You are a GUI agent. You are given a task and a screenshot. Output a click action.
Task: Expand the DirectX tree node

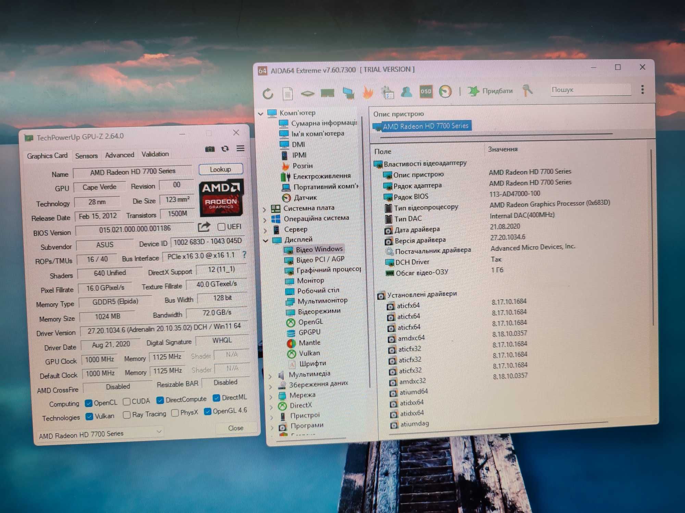(271, 407)
